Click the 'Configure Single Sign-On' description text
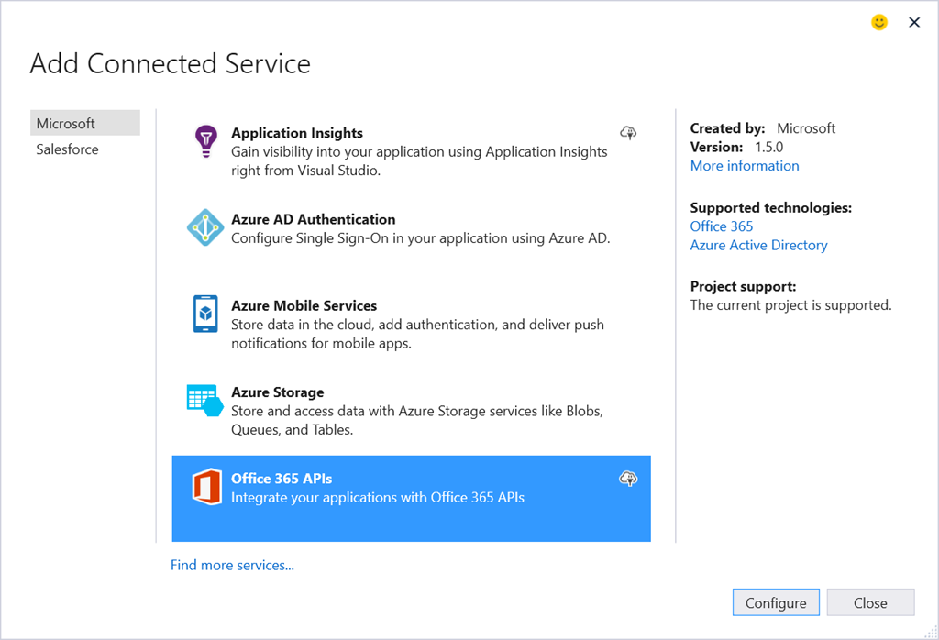 click(420, 238)
